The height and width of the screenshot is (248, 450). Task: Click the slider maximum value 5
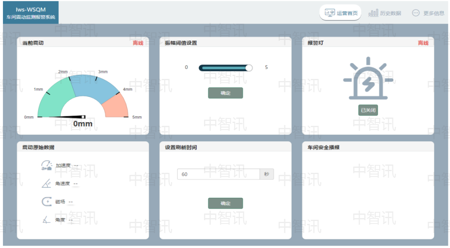[266, 67]
